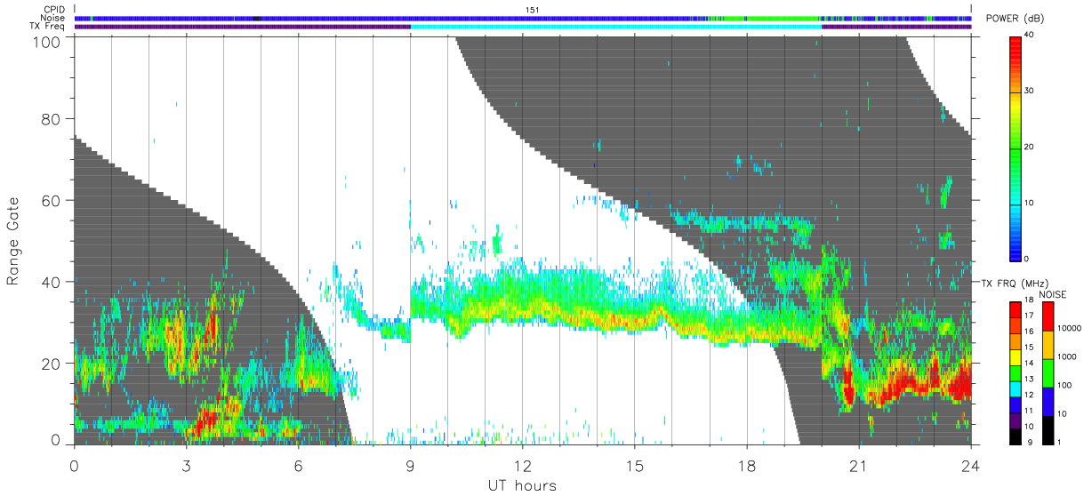Click the NOISE legend title
Viewport: 1092px width, 504px height.
click(x=1055, y=294)
